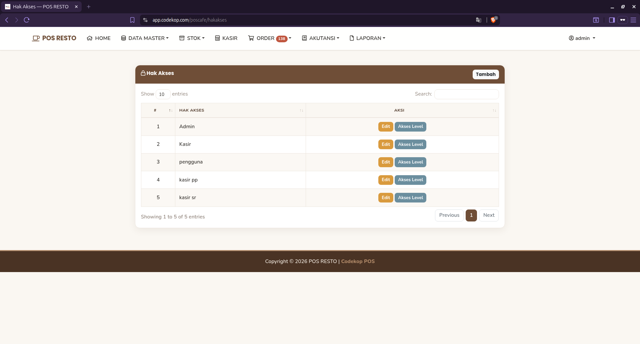Click Tambah to add access role
Image resolution: width=640 pixels, height=344 pixels.
(486, 74)
